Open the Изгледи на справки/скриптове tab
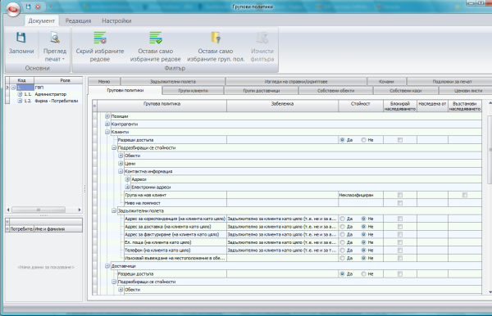The height and width of the screenshot is (316, 492). click(296, 81)
